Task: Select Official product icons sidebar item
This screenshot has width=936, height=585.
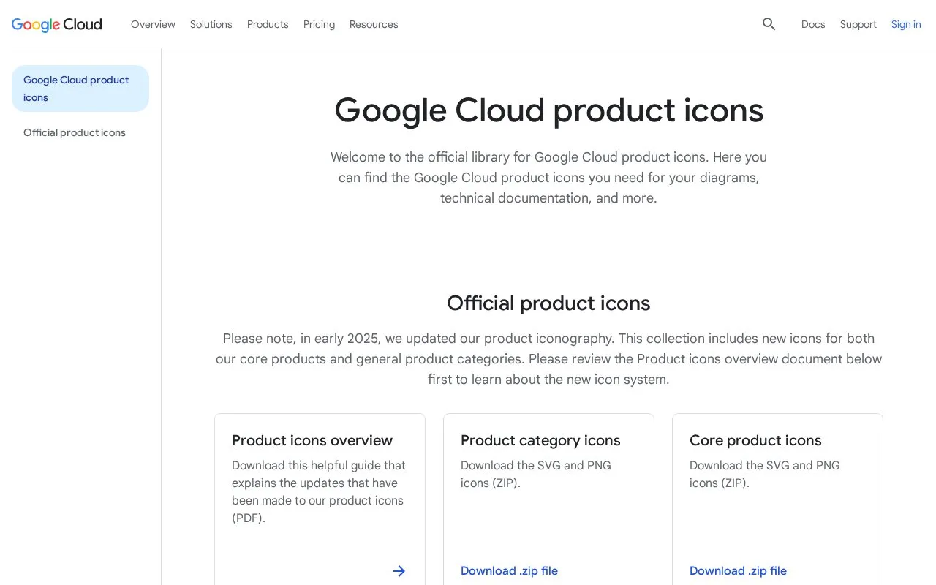Action: (75, 132)
